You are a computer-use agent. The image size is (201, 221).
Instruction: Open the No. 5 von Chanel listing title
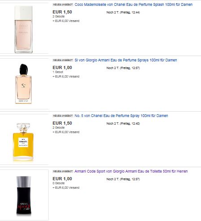pyautogui.click(x=121, y=116)
